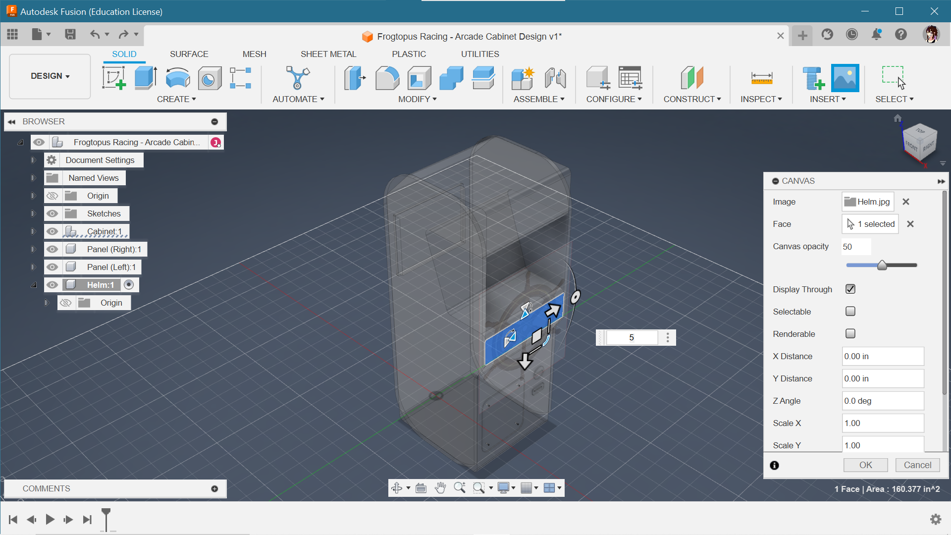Clear the Face selection with X
The image size is (951, 535).
tap(910, 224)
